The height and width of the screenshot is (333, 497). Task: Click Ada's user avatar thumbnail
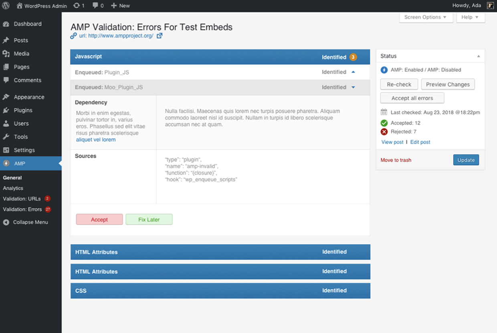[490, 6]
